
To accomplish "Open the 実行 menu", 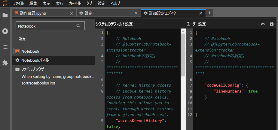I will click(60, 3).
